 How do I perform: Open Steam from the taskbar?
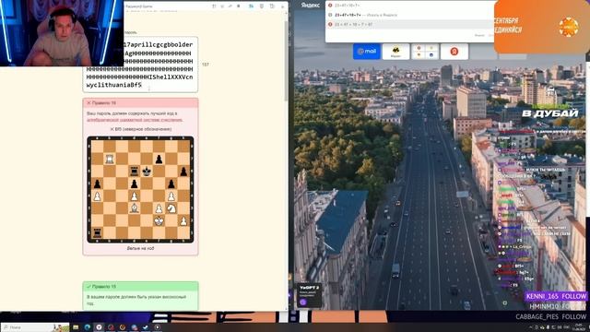pyautogui.click(x=146, y=327)
